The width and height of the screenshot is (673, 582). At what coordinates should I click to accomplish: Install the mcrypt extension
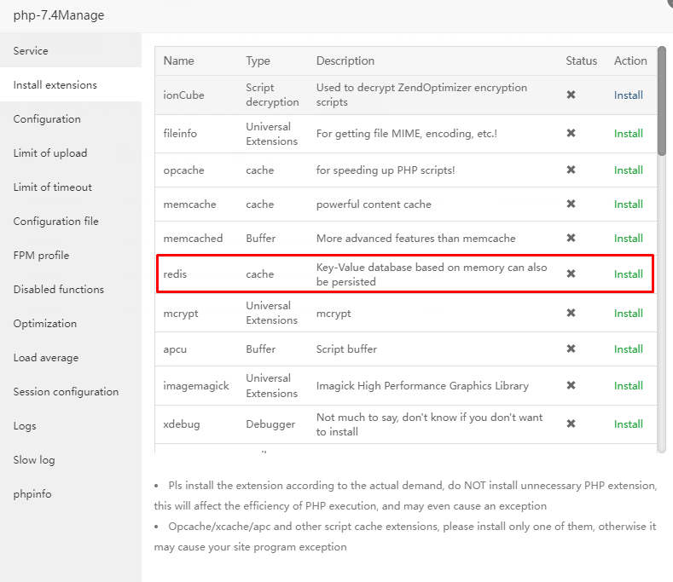[x=629, y=313]
